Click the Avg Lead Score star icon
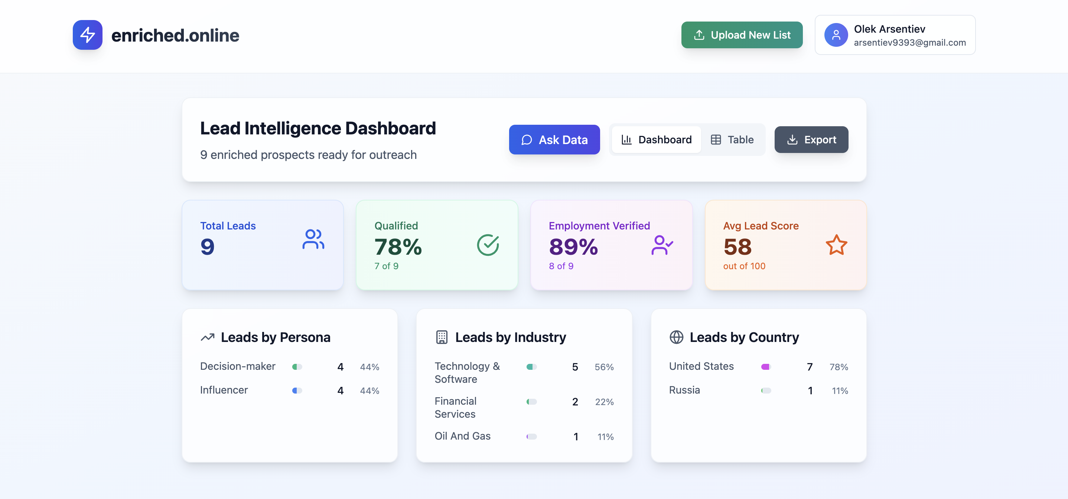The image size is (1068, 499). point(836,245)
